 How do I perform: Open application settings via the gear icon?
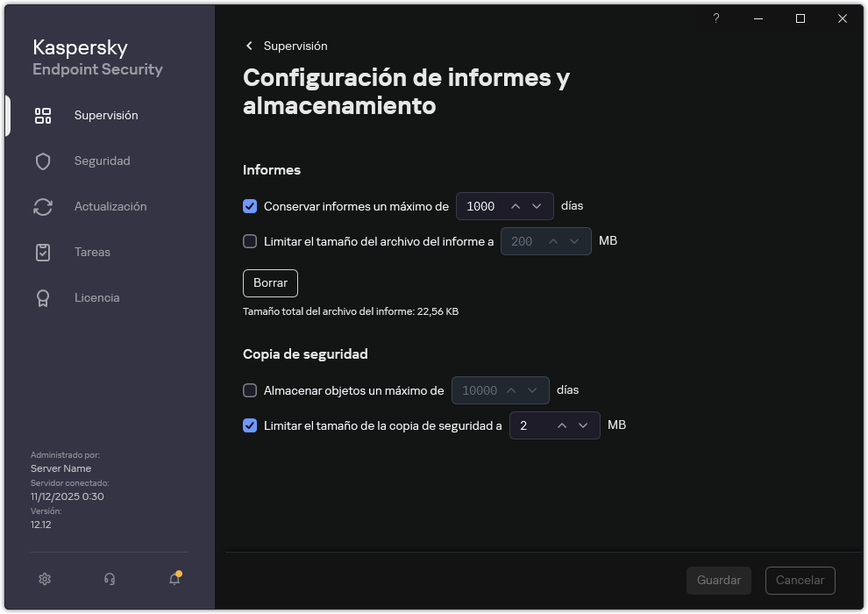(44, 579)
